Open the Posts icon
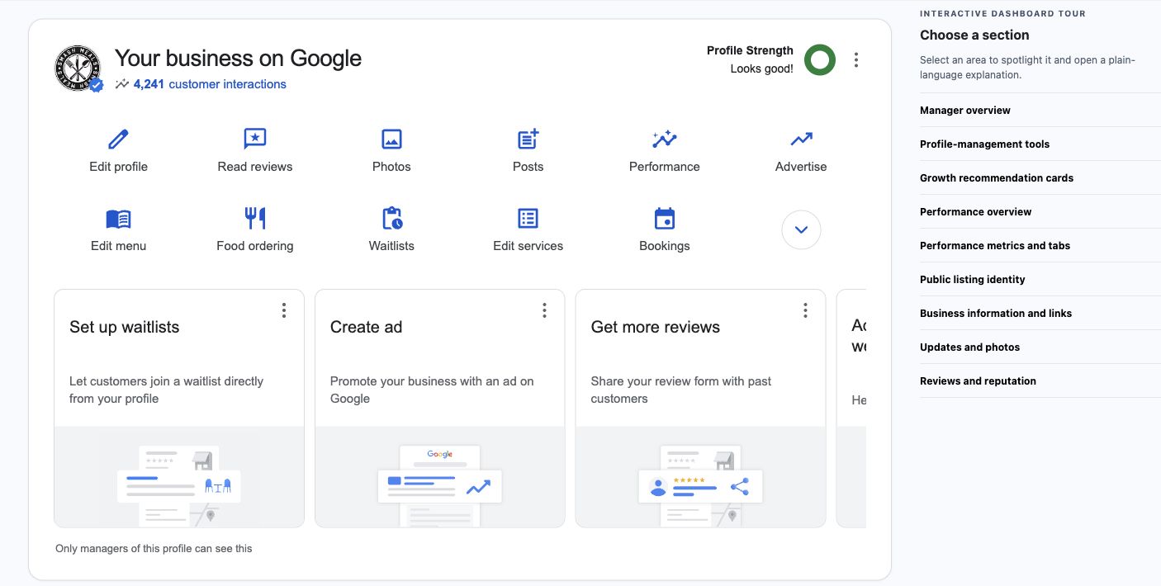Screen dimensions: 1161x586 [528, 139]
